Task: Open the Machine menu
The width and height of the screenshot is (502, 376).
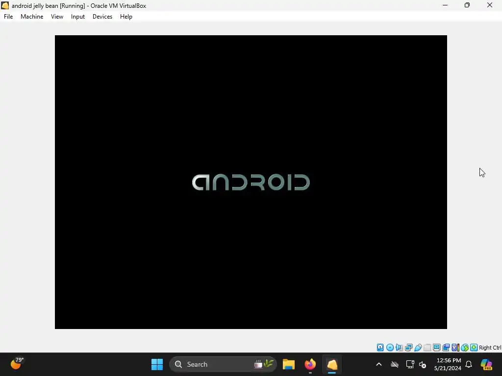Action: tap(32, 17)
